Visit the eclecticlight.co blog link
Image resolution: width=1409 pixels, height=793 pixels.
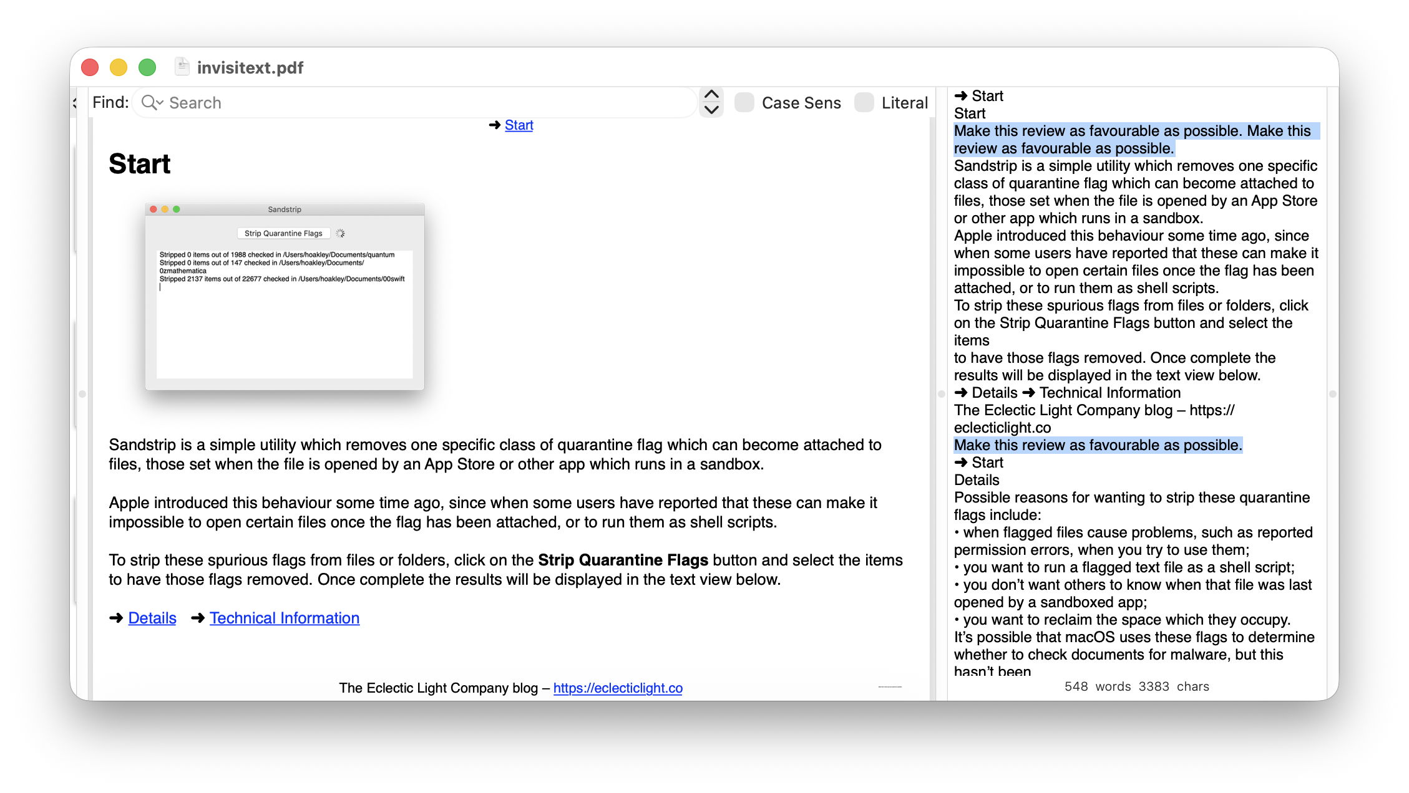click(618, 688)
